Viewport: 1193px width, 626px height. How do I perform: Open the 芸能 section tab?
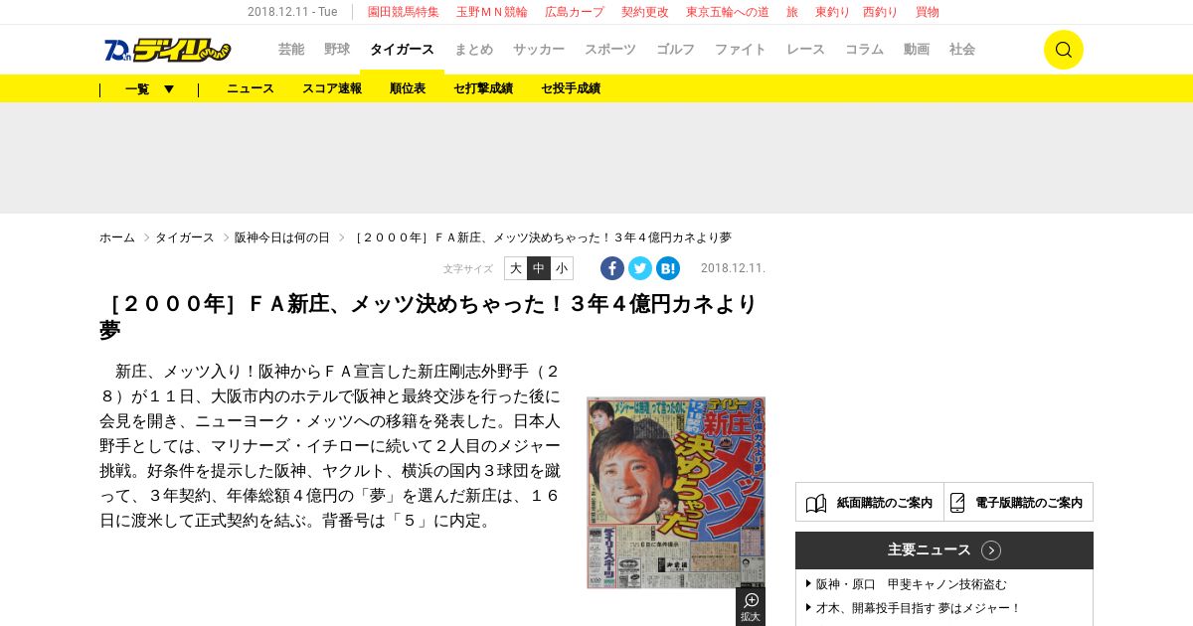[291, 50]
